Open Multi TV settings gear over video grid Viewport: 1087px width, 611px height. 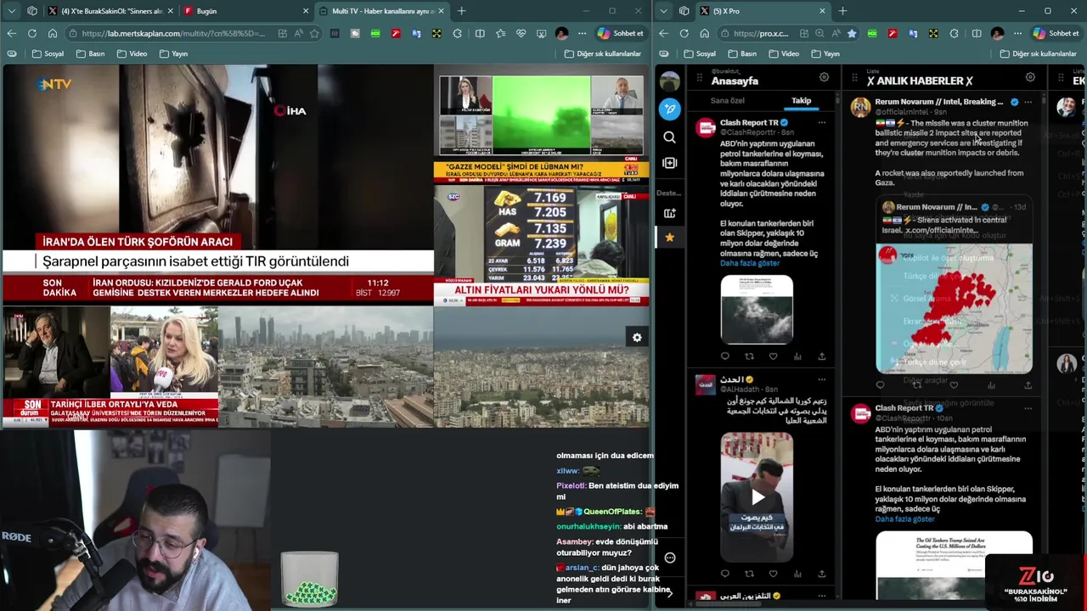coord(637,338)
